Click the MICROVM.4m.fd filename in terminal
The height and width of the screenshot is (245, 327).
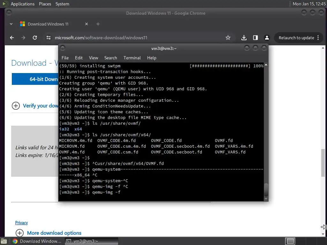coord(75,141)
